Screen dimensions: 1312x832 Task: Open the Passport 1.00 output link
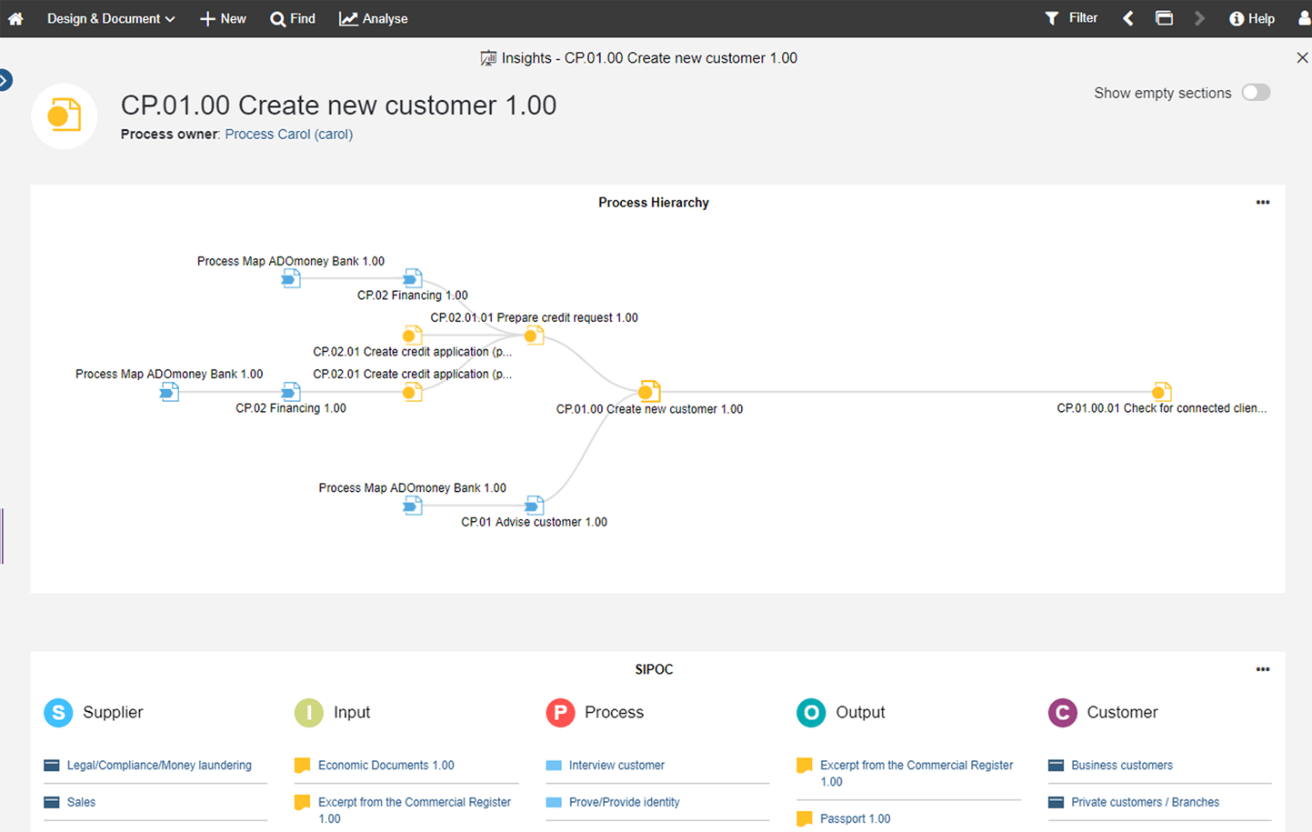pyautogui.click(x=855, y=818)
